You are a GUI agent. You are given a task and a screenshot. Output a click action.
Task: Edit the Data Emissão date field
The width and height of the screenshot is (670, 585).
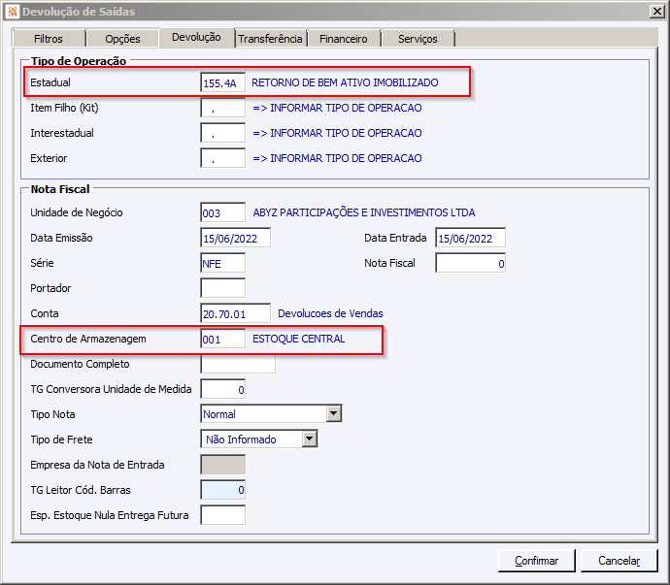point(235,238)
